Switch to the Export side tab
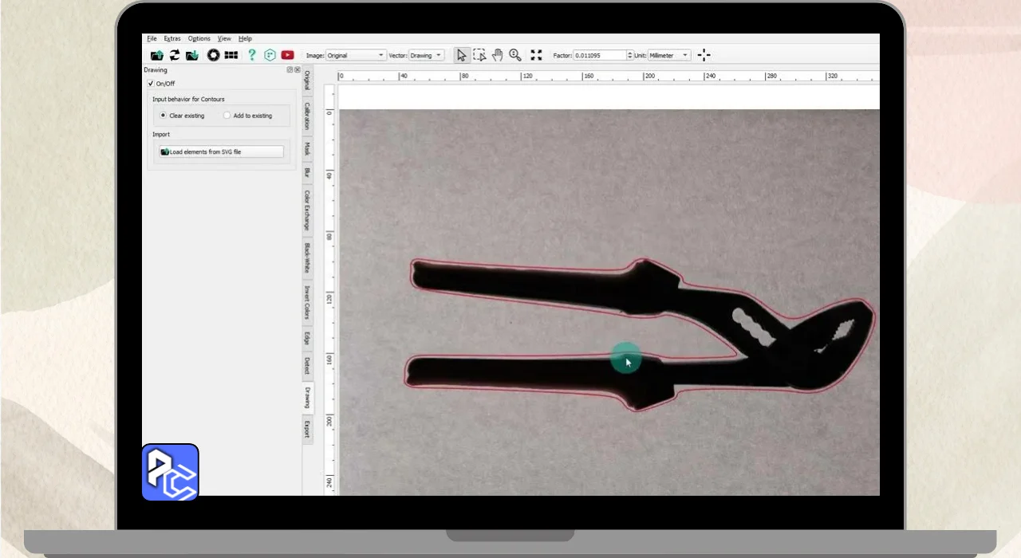1021x558 pixels. 307,429
